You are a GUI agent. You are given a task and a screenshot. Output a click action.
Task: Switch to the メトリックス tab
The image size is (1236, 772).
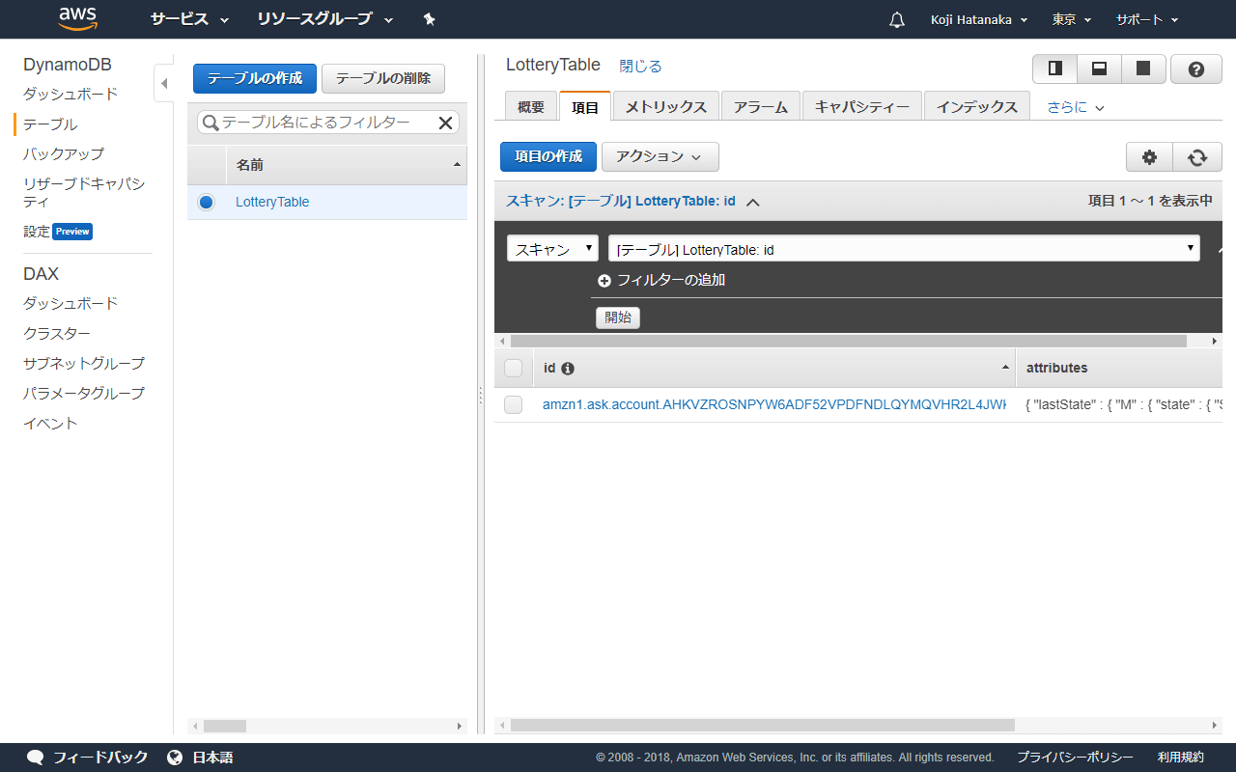click(x=666, y=107)
